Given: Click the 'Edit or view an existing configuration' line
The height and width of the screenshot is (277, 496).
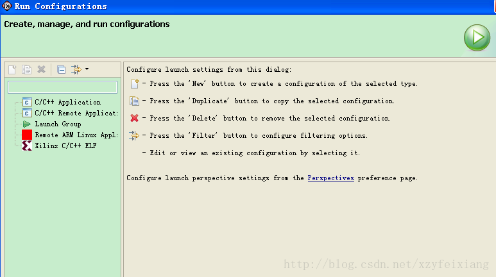Looking at the screenshot, I should [x=251, y=153].
